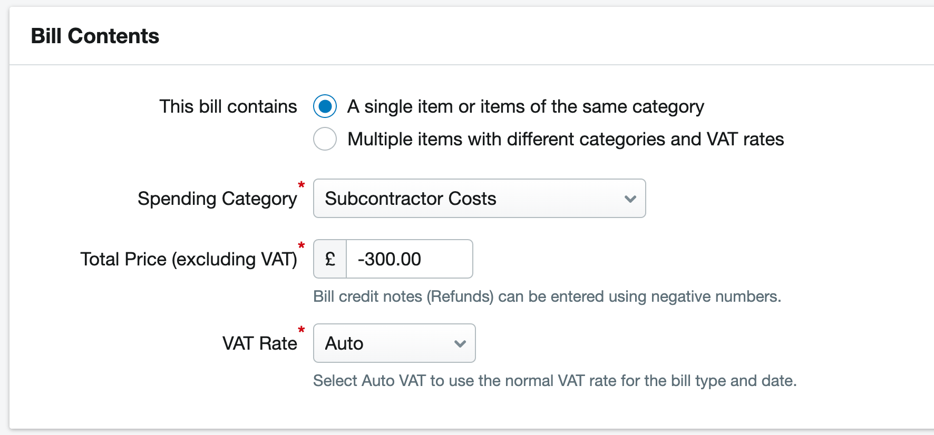Click the Total Price input showing -300.00
This screenshot has width=934, height=435.
pyautogui.click(x=410, y=259)
